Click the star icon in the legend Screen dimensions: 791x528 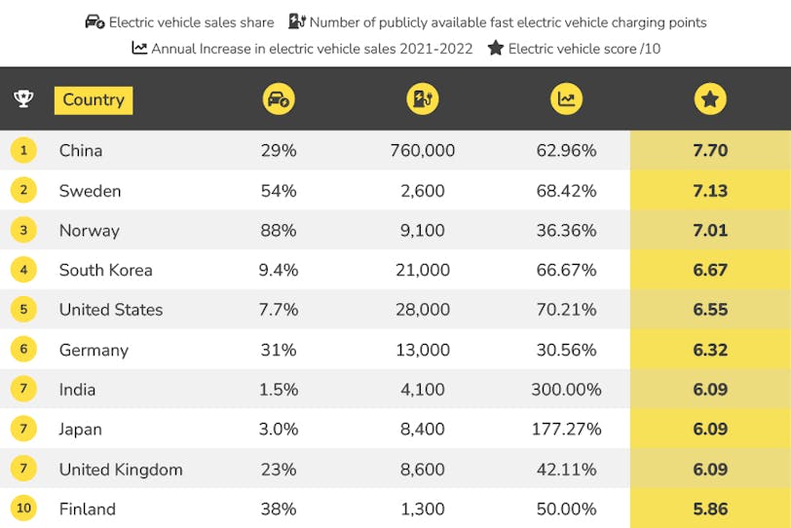point(496,48)
